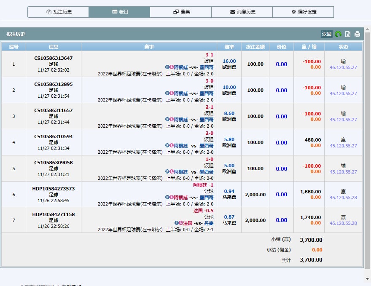Select the 帐目 tab

(119, 12)
